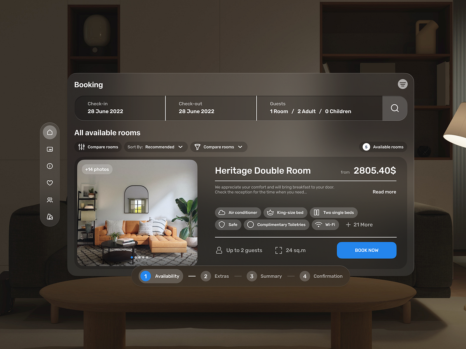Click the info icon in the sidebar
Image resolution: width=466 pixels, height=349 pixels.
tap(50, 166)
